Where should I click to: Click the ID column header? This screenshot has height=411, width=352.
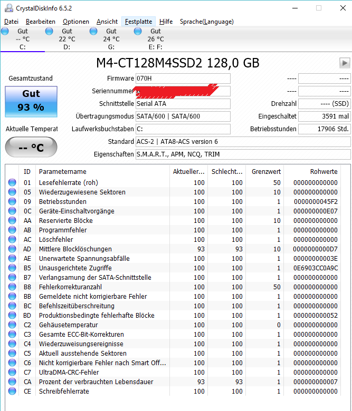(27, 171)
